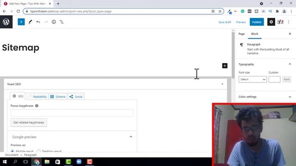
Task: Add block with the black plus button
Action: [x=225, y=65]
